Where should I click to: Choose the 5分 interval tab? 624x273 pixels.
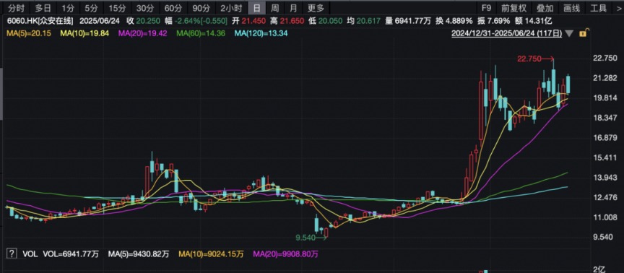[91, 7]
